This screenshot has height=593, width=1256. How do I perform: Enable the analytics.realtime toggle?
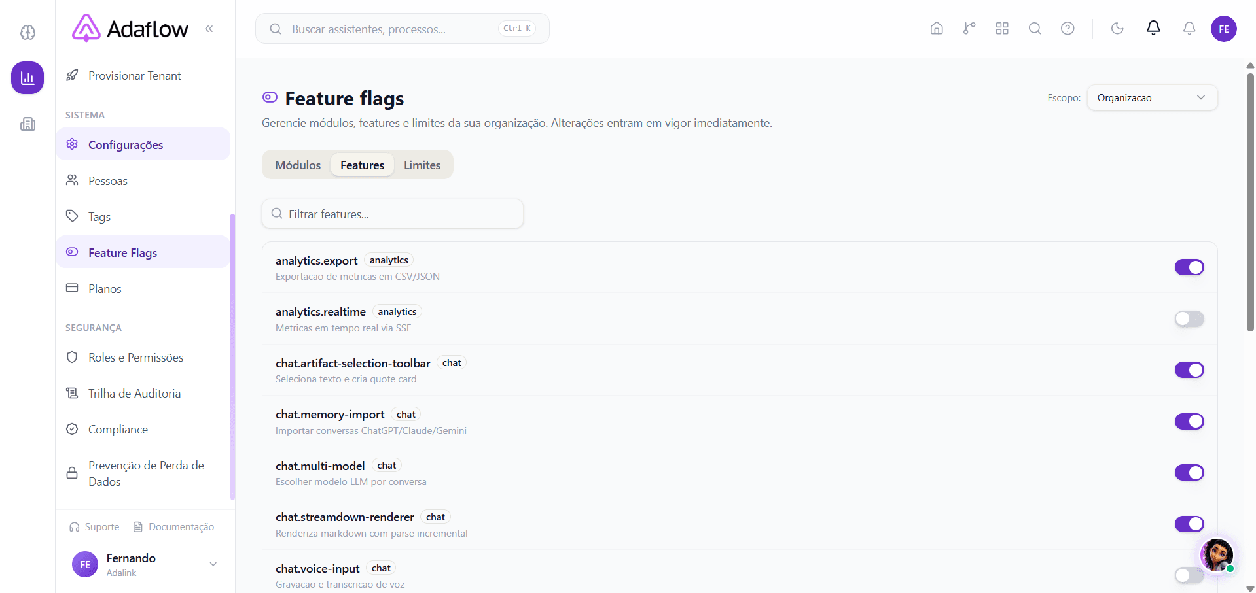tap(1189, 318)
